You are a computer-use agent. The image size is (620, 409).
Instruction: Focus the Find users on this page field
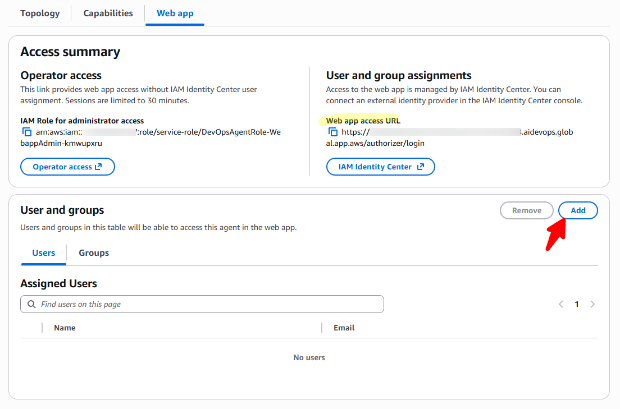208,304
